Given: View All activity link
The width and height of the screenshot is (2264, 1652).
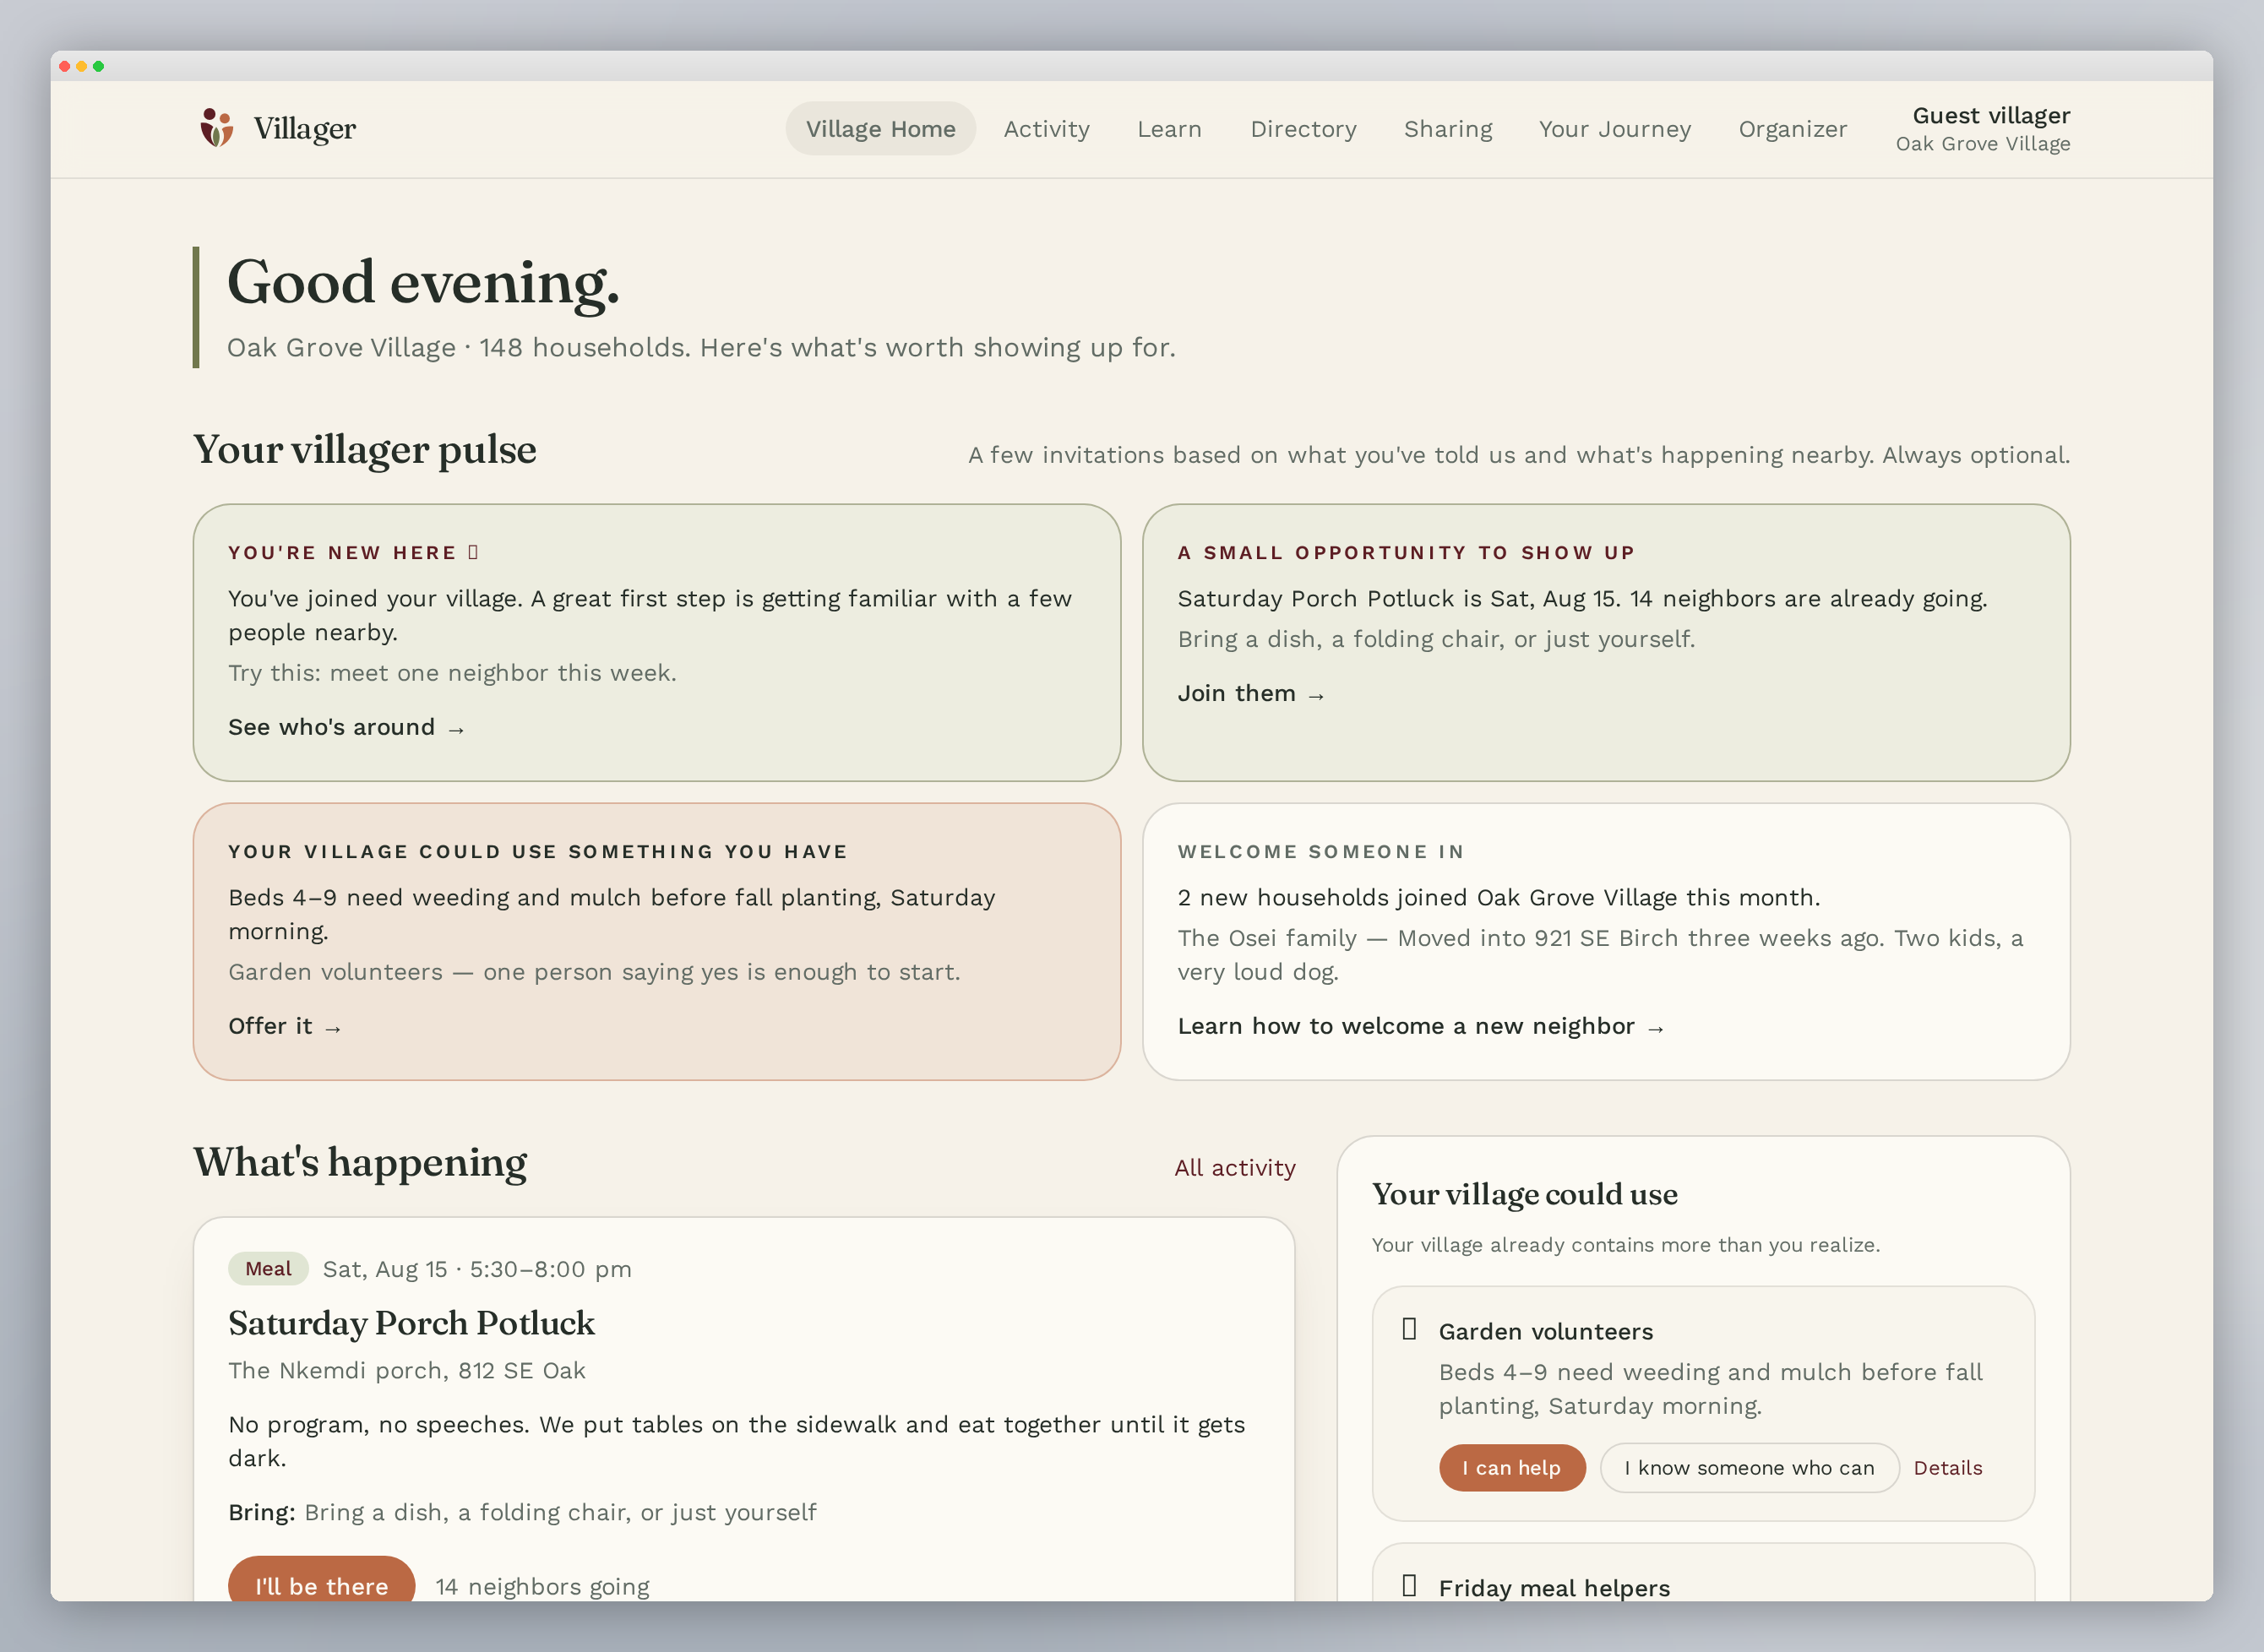Looking at the screenshot, I should click(1234, 1168).
